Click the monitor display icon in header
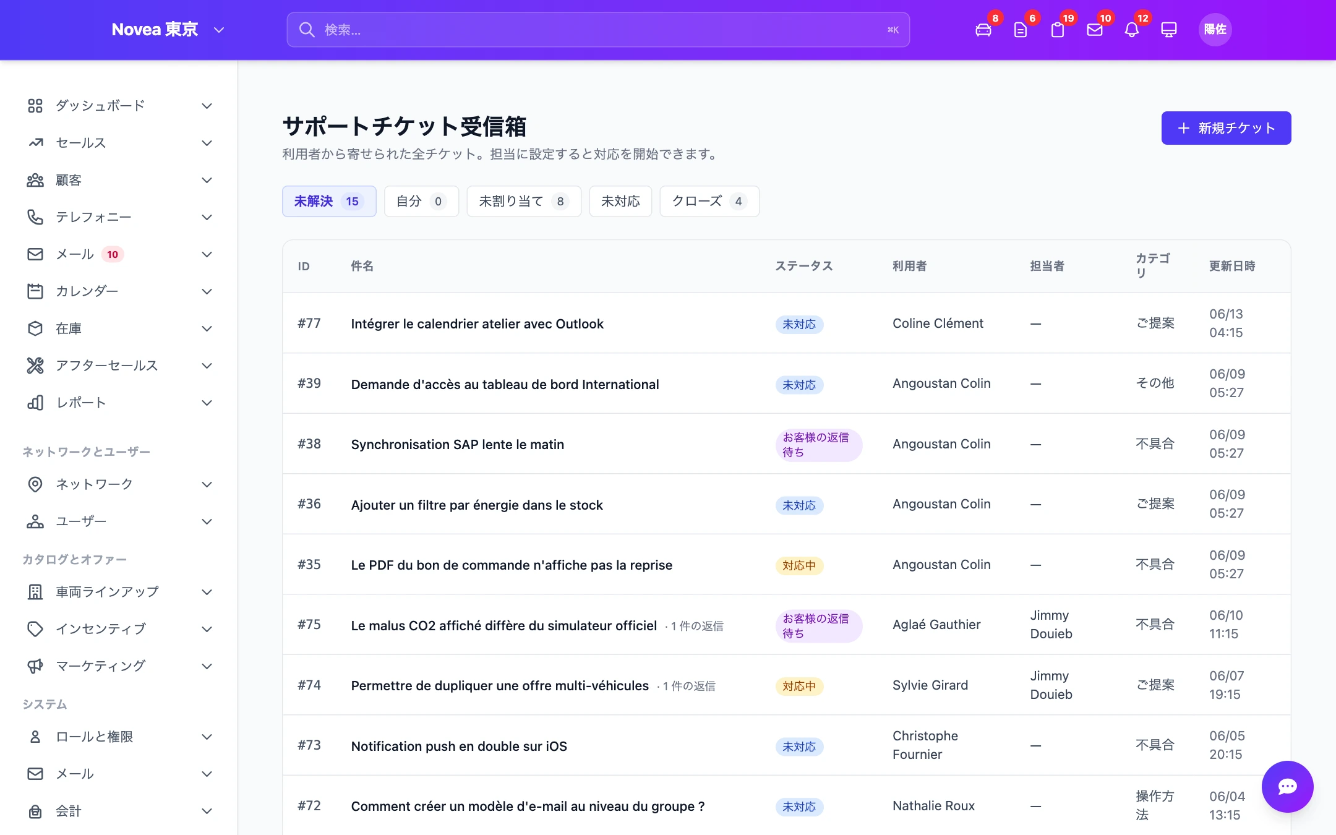Screen dimensions: 1336x835 [x=1169, y=30]
